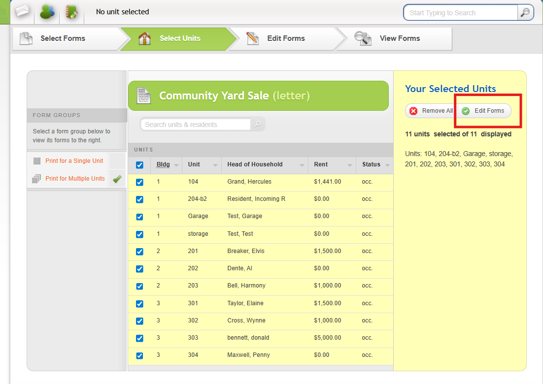Open the Bldg column dropdown arrow
Viewport: 543px width, 384px height.
(176, 165)
